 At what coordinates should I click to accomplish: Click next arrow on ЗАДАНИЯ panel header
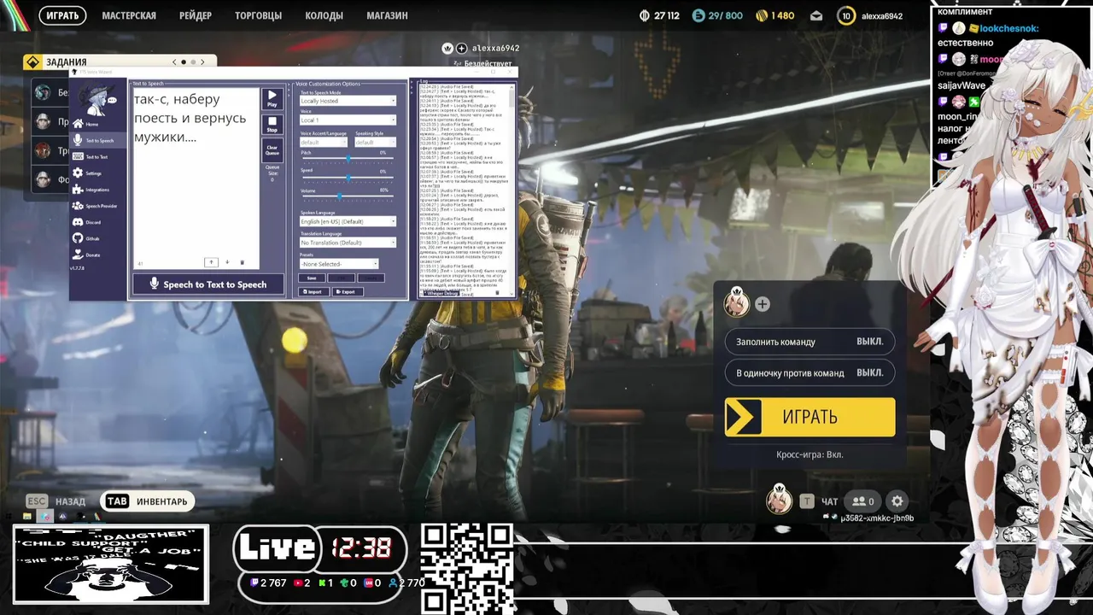click(x=202, y=62)
